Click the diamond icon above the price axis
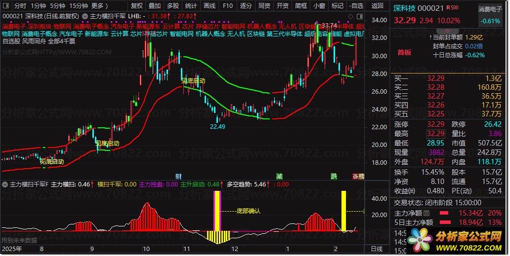The height and width of the screenshot is (256, 510). pyautogui.click(x=350, y=16)
